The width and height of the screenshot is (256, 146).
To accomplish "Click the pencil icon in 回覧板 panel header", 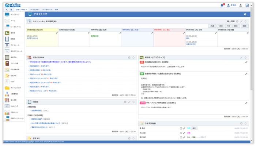I will click(x=129, y=102).
